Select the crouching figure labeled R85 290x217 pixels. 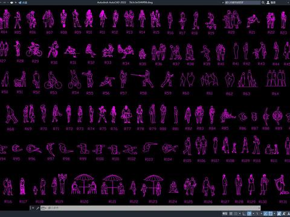point(227,116)
